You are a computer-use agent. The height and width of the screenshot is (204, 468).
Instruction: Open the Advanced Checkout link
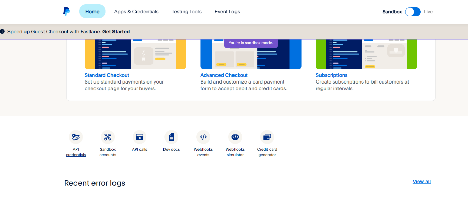click(224, 75)
